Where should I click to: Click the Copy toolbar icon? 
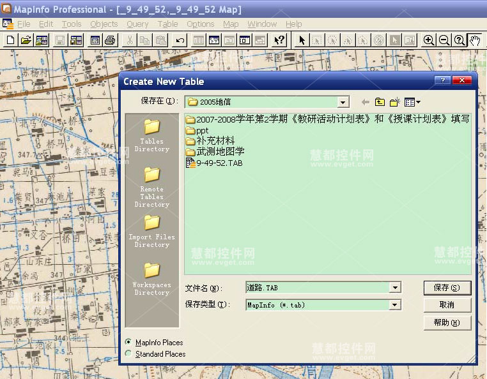144,40
